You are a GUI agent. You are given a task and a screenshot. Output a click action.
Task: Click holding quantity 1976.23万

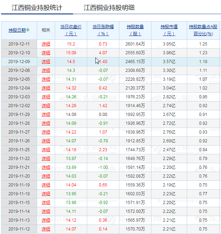[135, 97]
